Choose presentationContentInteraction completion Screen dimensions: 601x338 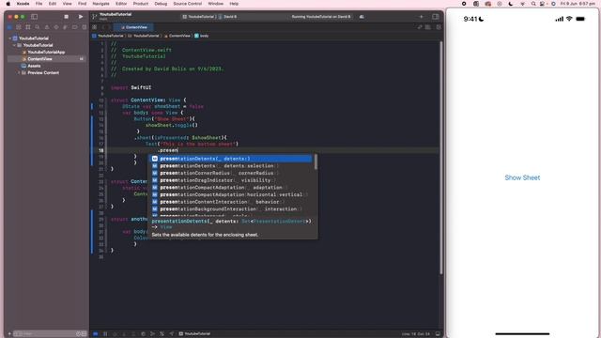tap(231, 202)
